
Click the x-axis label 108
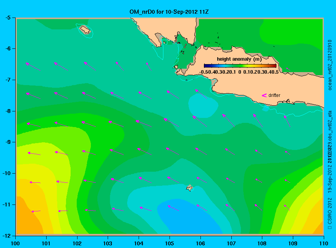262,243
